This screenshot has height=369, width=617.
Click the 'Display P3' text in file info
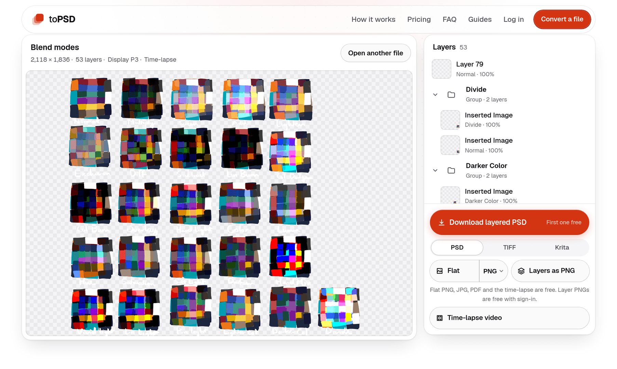[x=123, y=59]
